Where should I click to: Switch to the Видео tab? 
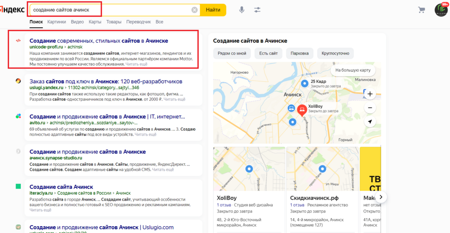[x=77, y=22]
